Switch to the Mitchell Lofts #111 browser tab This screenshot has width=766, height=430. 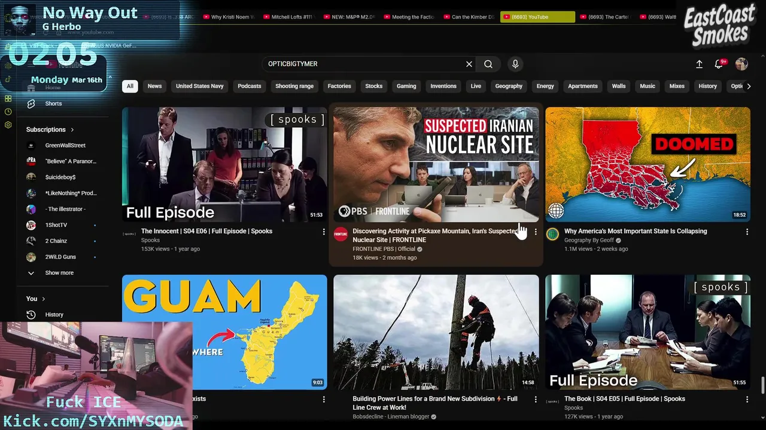[x=288, y=17]
